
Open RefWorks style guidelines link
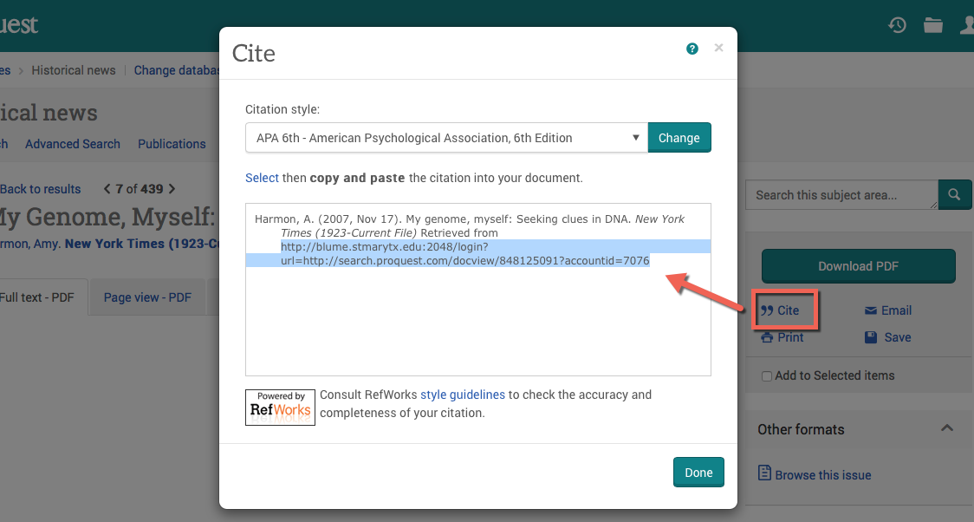pyautogui.click(x=463, y=395)
